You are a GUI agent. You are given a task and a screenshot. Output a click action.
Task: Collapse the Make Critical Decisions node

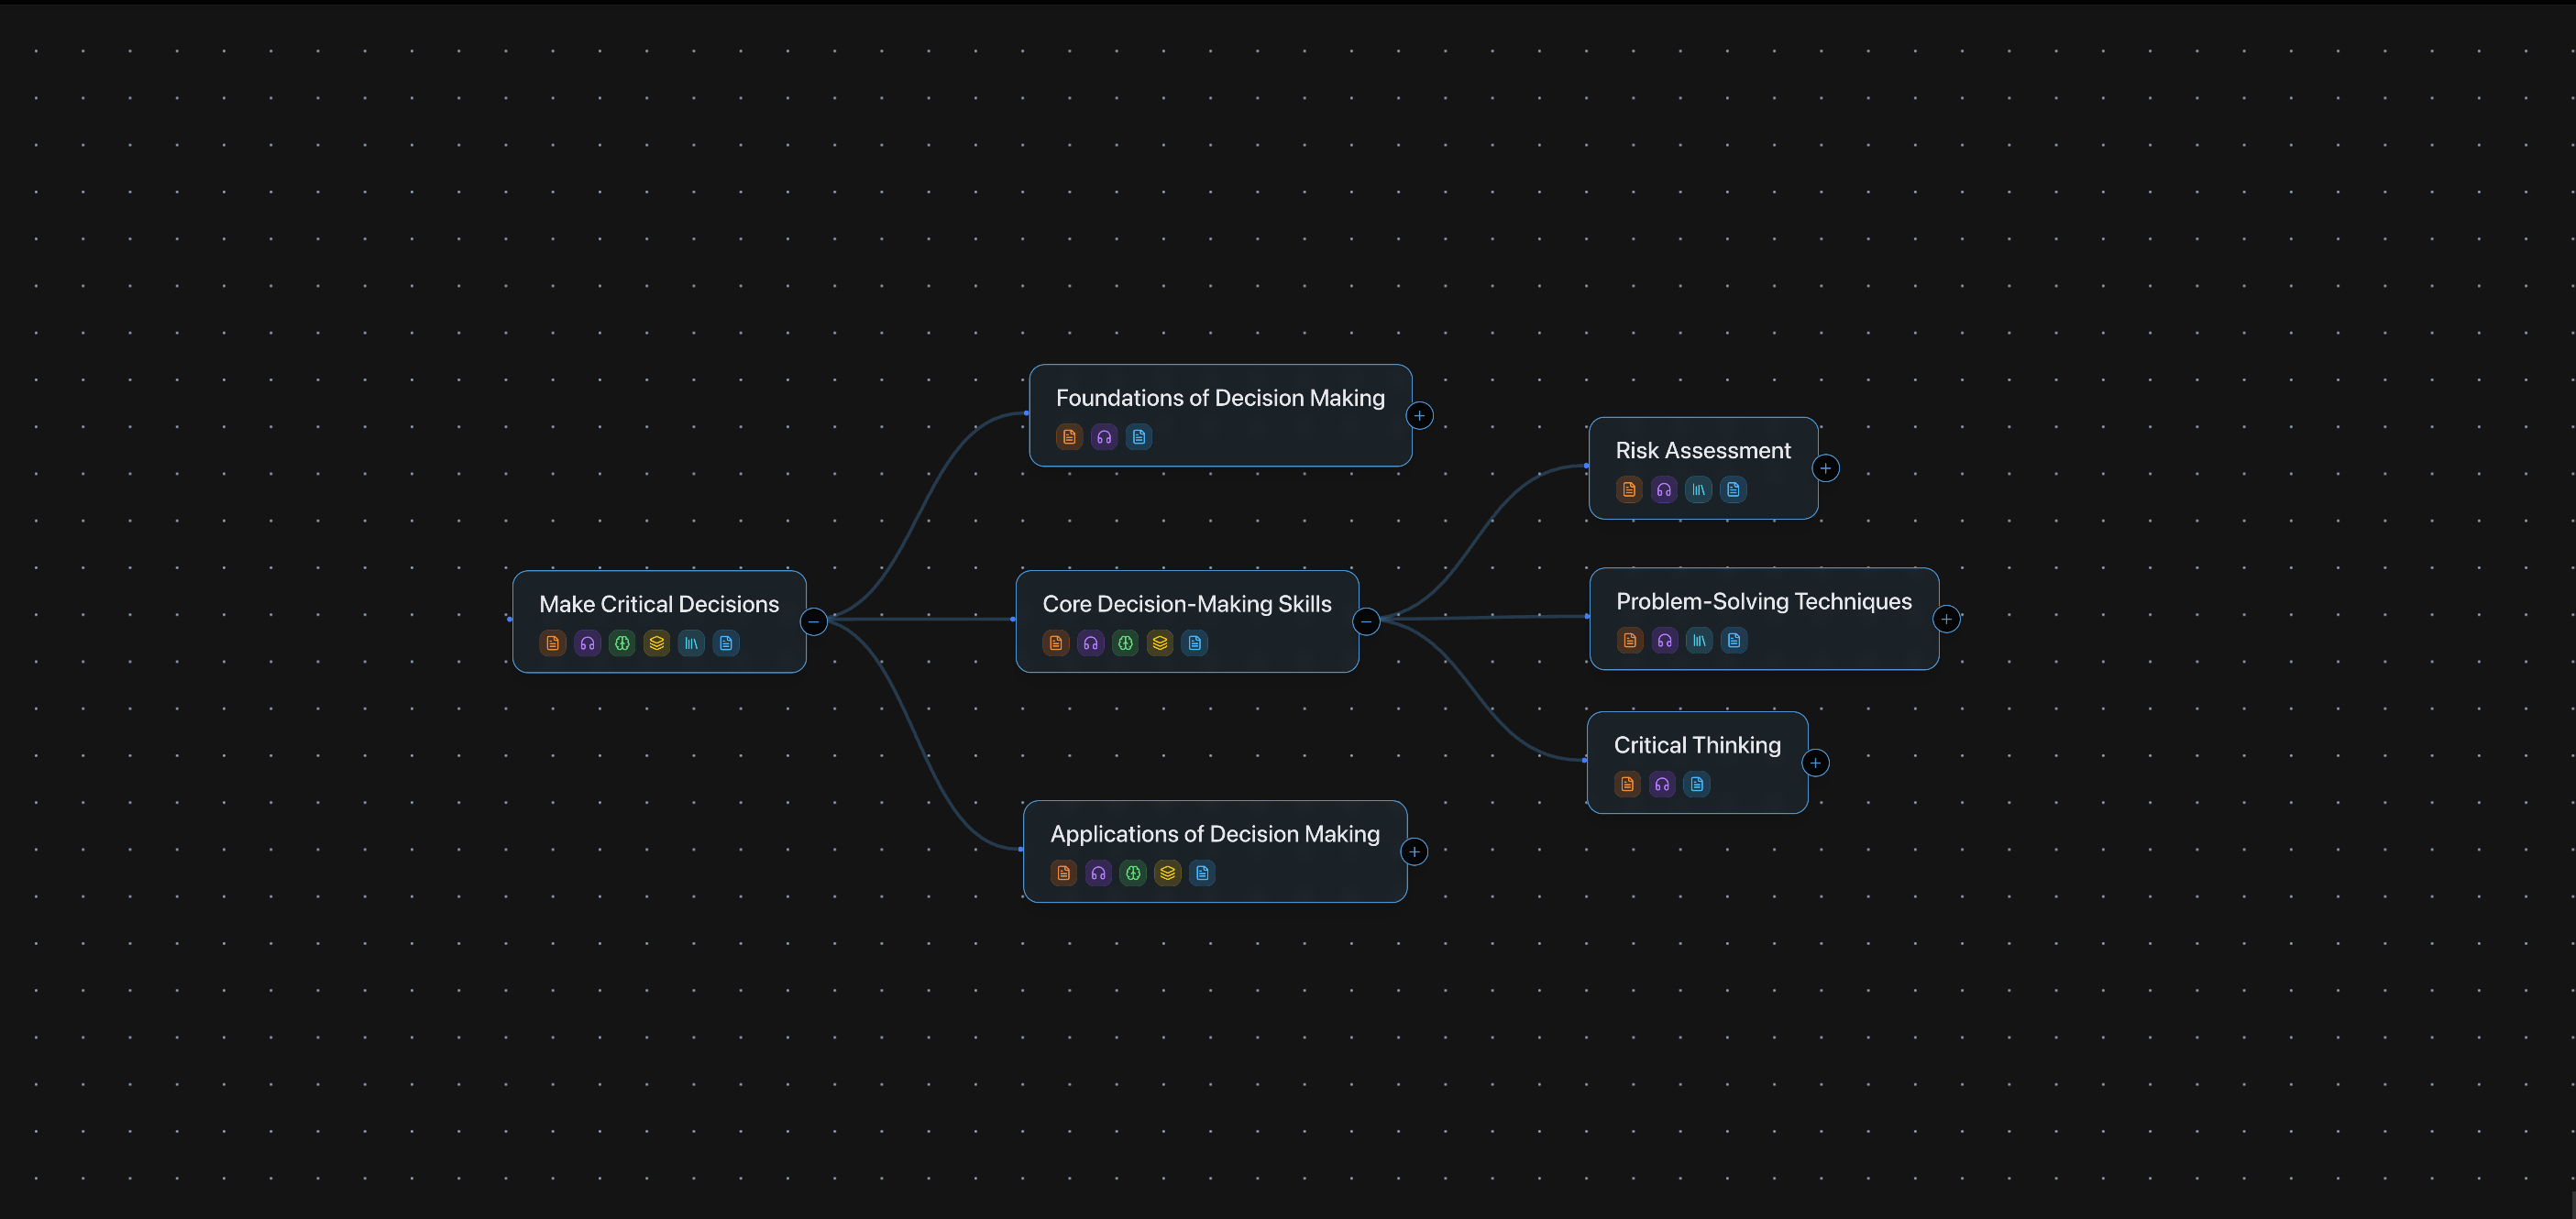814,622
